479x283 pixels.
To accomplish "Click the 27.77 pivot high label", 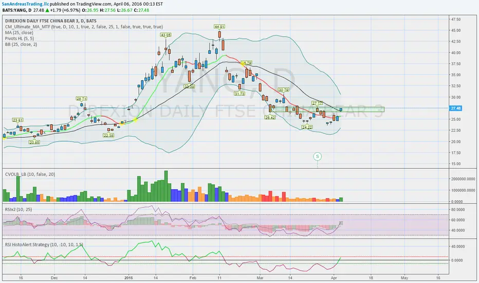I will click(317, 103).
